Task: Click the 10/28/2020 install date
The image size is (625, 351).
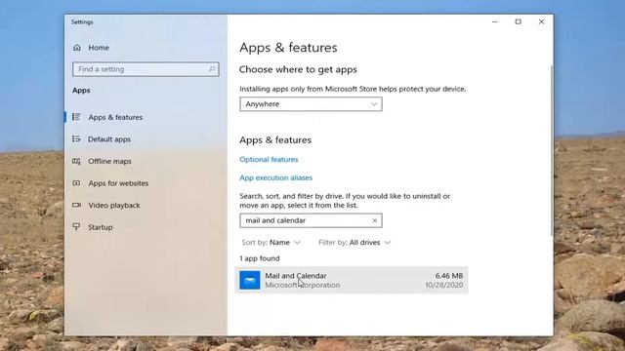Action: pyautogui.click(x=443, y=285)
